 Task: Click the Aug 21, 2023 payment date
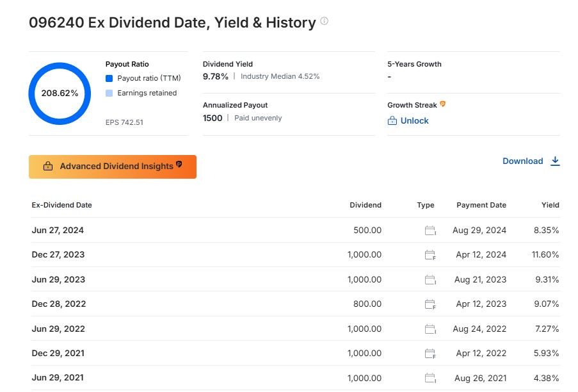tap(480, 279)
